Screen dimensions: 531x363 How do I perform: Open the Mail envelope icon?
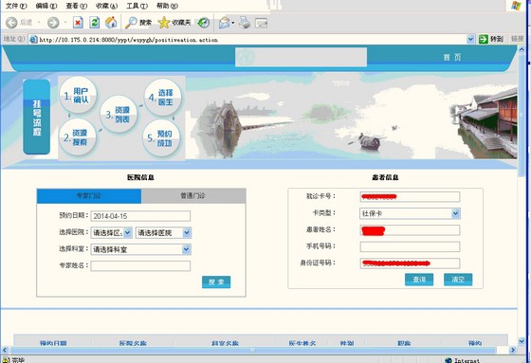click(225, 23)
